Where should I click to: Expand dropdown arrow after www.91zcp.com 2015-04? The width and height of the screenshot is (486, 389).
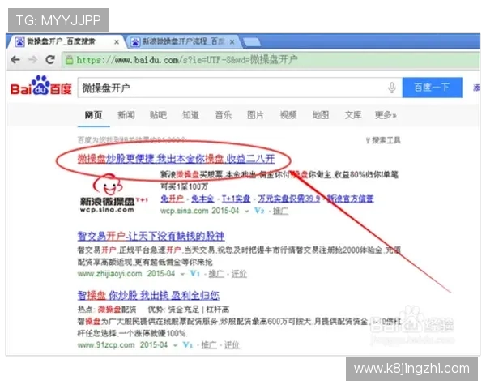[x=176, y=345]
